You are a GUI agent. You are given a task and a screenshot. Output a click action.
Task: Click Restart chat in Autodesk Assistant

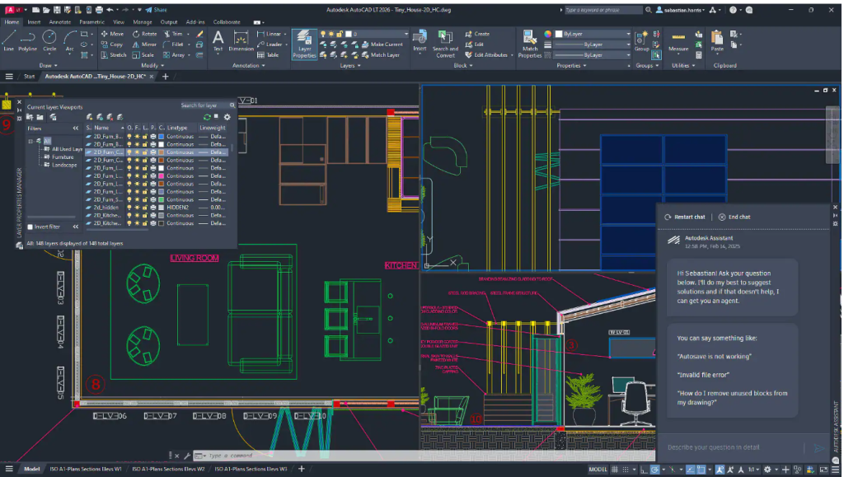(685, 217)
